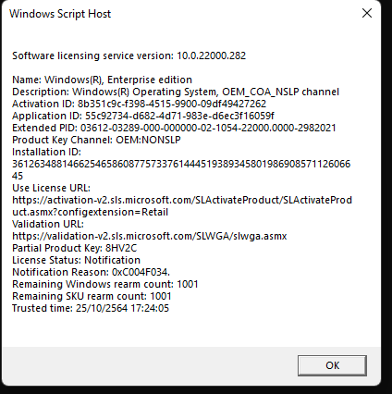This screenshot has height=394, width=392.
Task: Click the Activation ID value text
Action: (172, 104)
